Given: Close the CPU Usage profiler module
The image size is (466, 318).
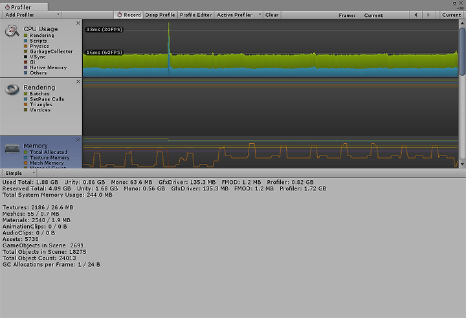Looking at the screenshot, I should (x=78, y=23).
